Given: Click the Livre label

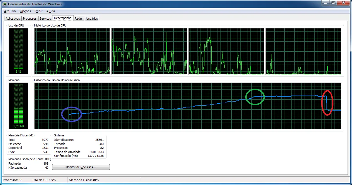Looking at the screenshot, I should tap(12, 152).
